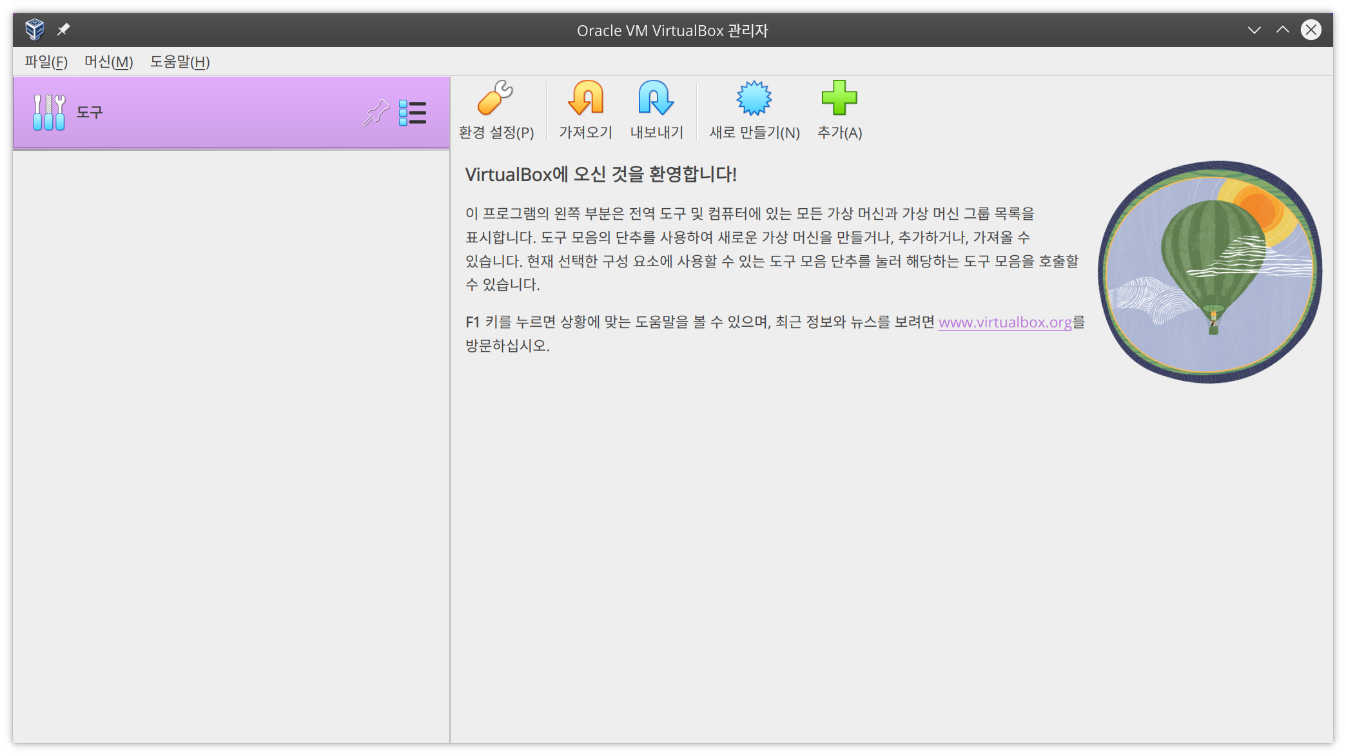This screenshot has width=1346, height=756.
Task: Close the VirtualBox manager window
Action: coord(1311,30)
